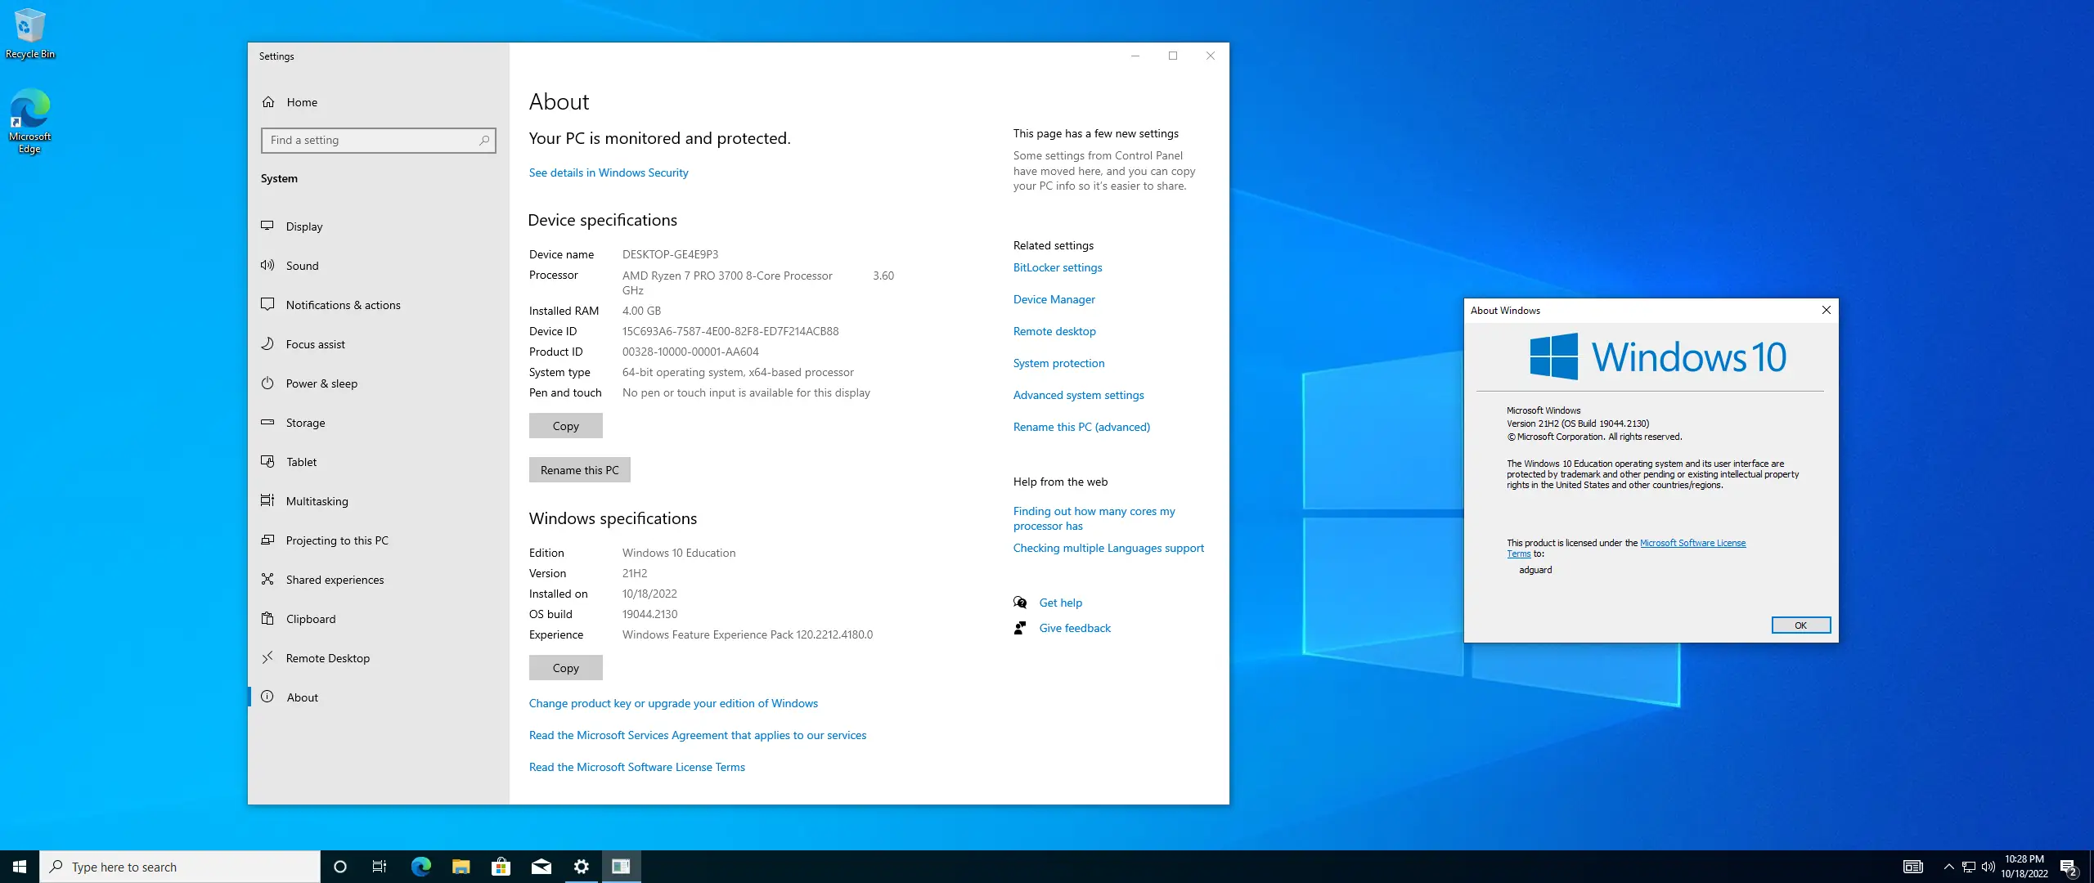Open Display settings from the sidebar
The height and width of the screenshot is (883, 2094).
pos(303,226)
